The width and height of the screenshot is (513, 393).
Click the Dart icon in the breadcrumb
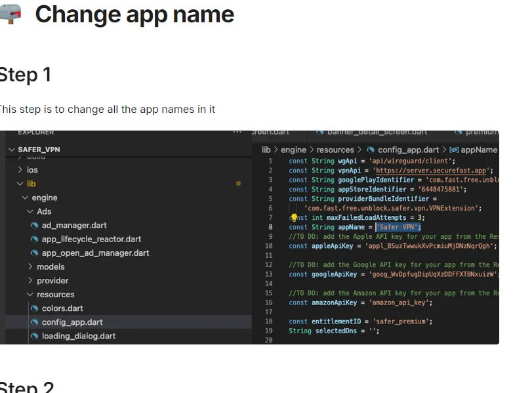(371, 150)
